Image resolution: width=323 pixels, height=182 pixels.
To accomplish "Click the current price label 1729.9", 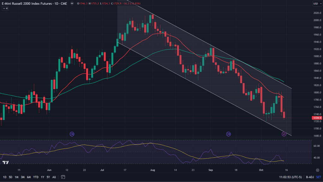I will (316, 118).
